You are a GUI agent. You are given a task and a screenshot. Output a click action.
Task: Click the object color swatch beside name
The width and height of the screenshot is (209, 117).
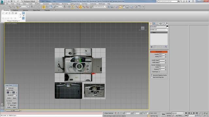tap(167, 27)
